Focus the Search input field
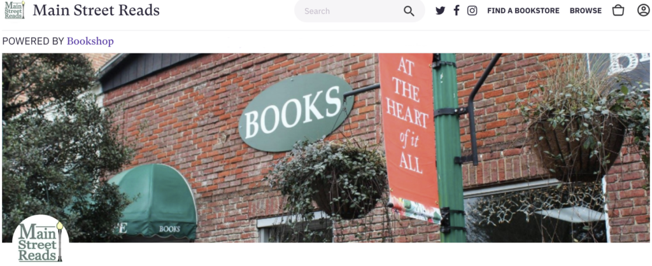This screenshot has width=652, height=266. point(351,11)
